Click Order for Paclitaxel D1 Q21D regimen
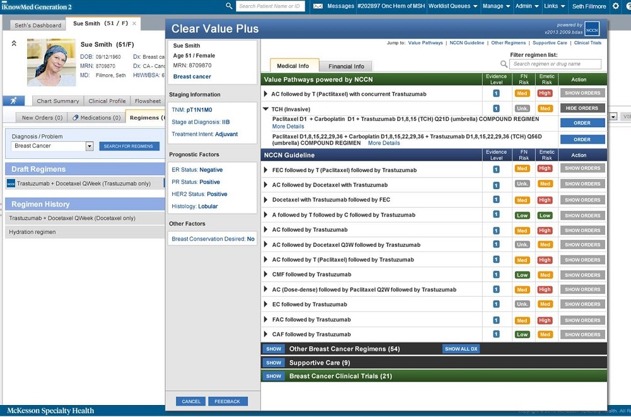This screenshot has width=631, height=417. (582, 123)
